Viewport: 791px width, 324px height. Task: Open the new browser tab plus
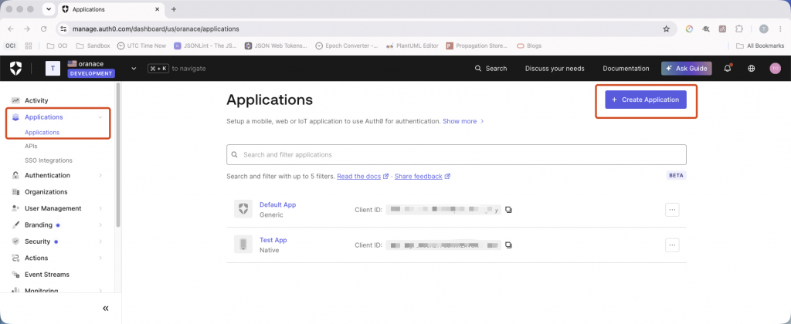click(x=174, y=9)
